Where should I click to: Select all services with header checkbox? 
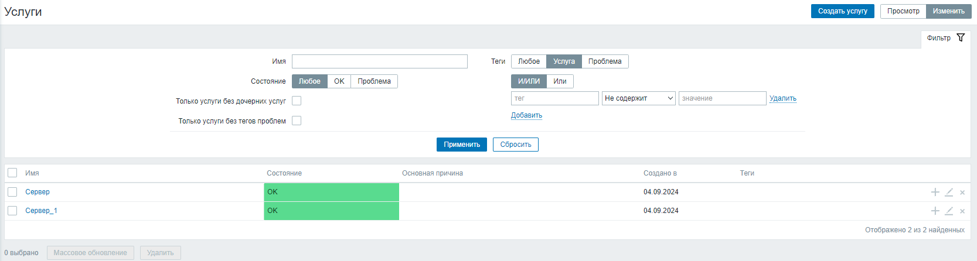[12, 173]
